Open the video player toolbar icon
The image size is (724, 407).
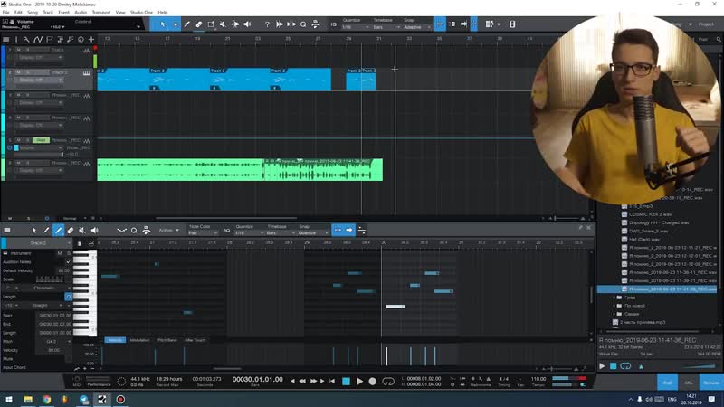512,24
